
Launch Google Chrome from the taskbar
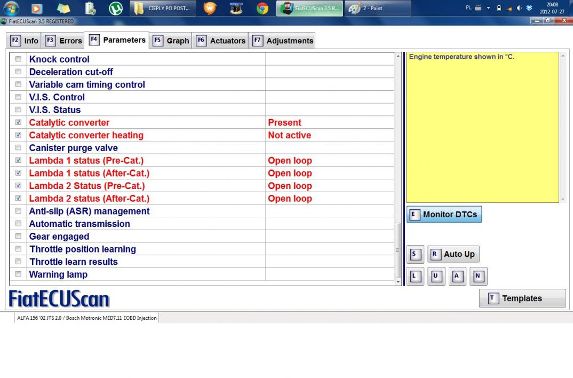[x=262, y=8]
